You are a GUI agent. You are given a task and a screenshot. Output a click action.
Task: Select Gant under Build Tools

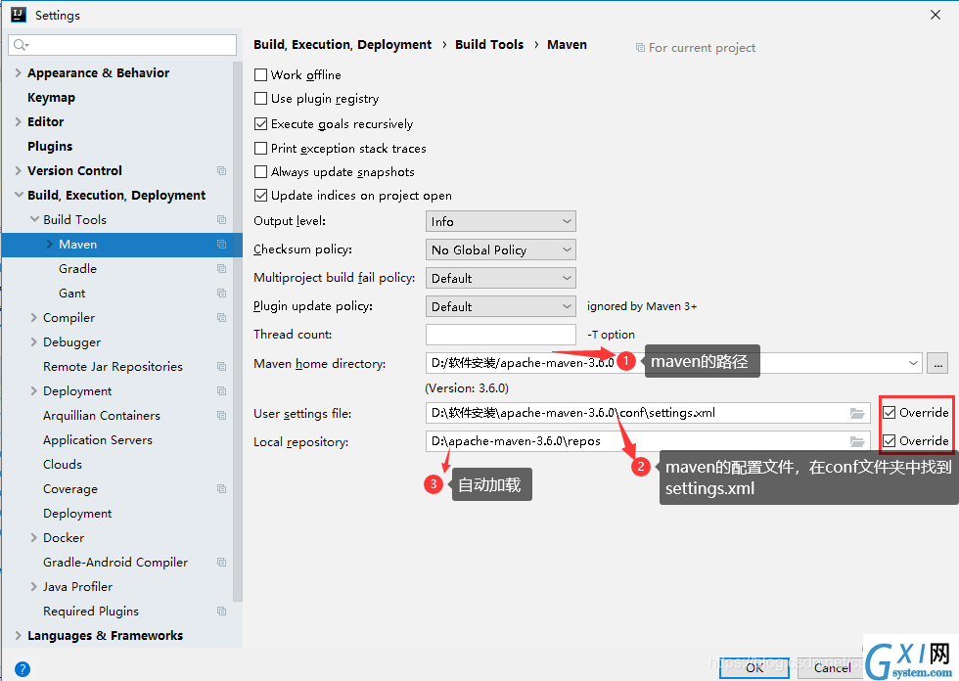[x=72, y=293]
